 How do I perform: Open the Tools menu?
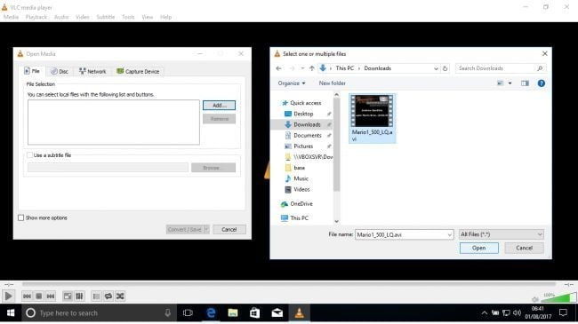click(x=128, y=17)
